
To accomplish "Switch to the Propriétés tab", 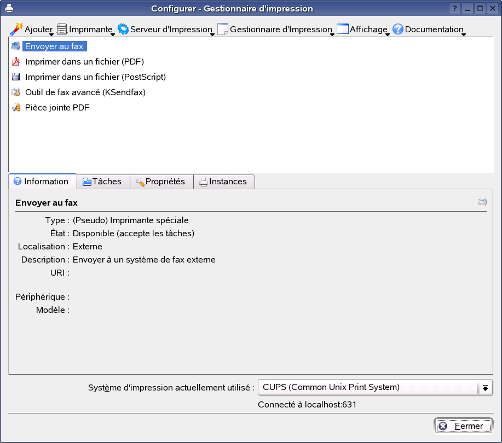I will point(161,182).
